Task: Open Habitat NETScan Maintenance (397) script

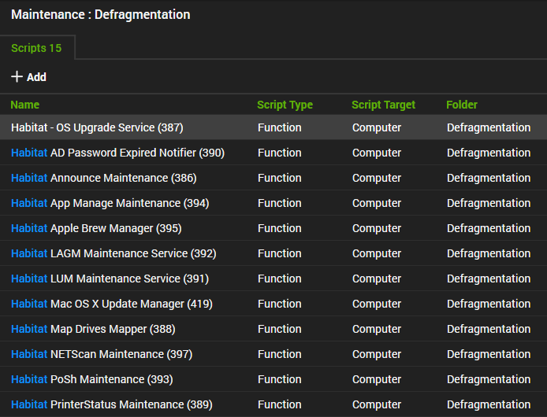Action: point(101,354)
